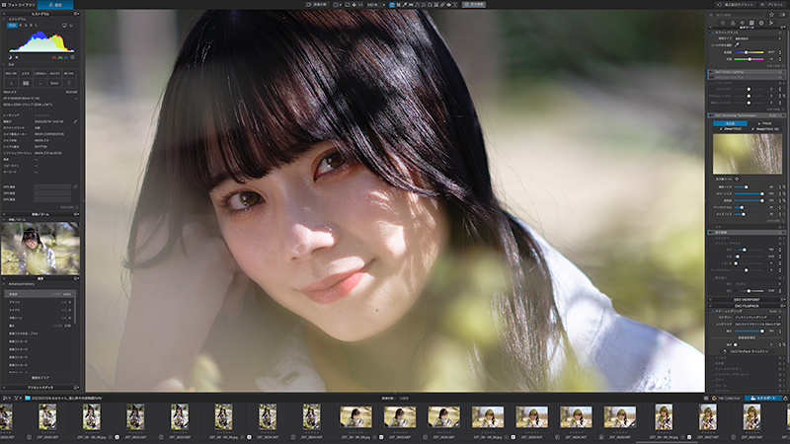
Task: Open the color rendering category dropdown
Action: tap(757, 317)
